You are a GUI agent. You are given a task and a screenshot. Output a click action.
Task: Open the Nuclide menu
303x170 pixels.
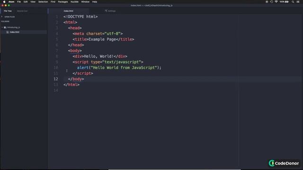point(74,2)
